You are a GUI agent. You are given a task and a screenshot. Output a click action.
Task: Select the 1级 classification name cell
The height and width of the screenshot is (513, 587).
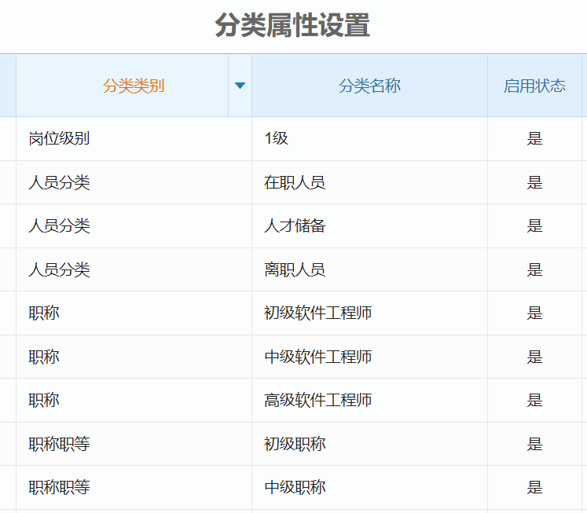point(277,139)
